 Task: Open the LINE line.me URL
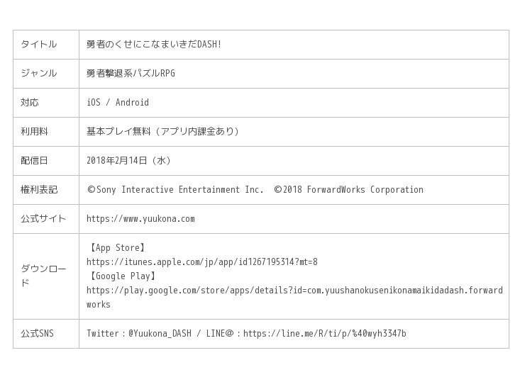[324, 334]
